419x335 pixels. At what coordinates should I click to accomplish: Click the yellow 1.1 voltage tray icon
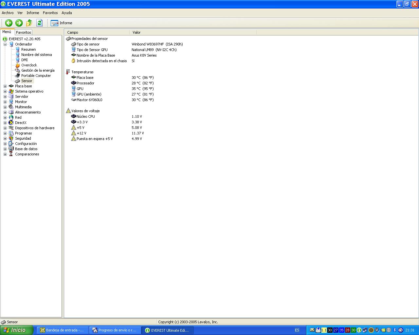pos(324,330)
